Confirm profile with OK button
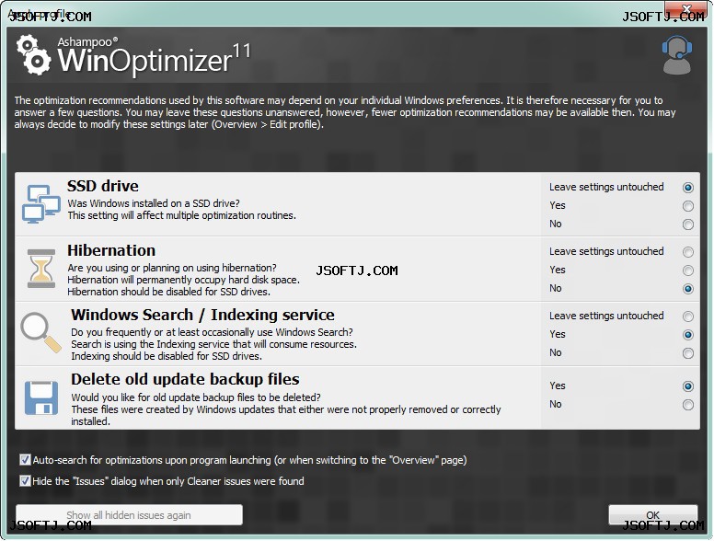714x541 pixels. [x=653, y=514]
